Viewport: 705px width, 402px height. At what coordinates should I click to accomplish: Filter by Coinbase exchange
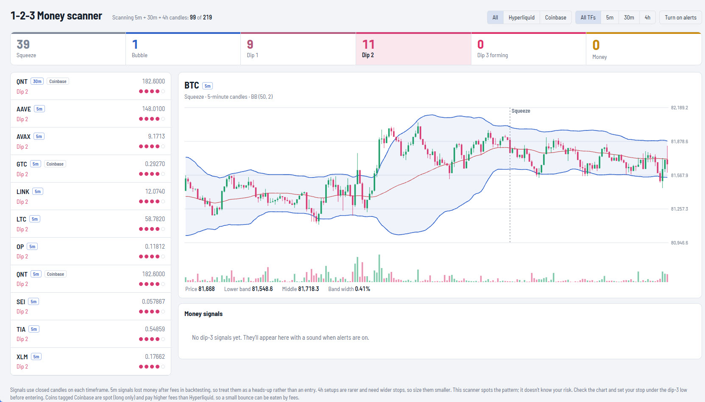point(555,17)
